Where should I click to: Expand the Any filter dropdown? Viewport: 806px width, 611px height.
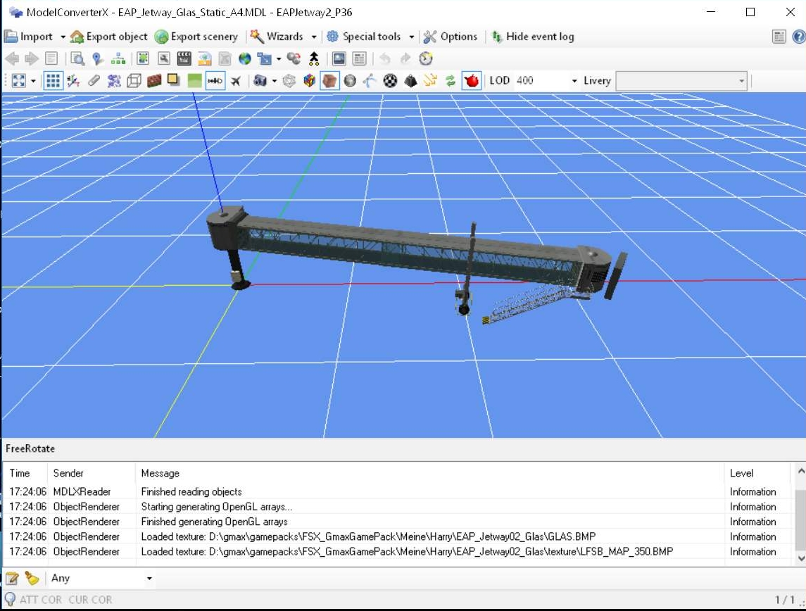tap(149, 579)
